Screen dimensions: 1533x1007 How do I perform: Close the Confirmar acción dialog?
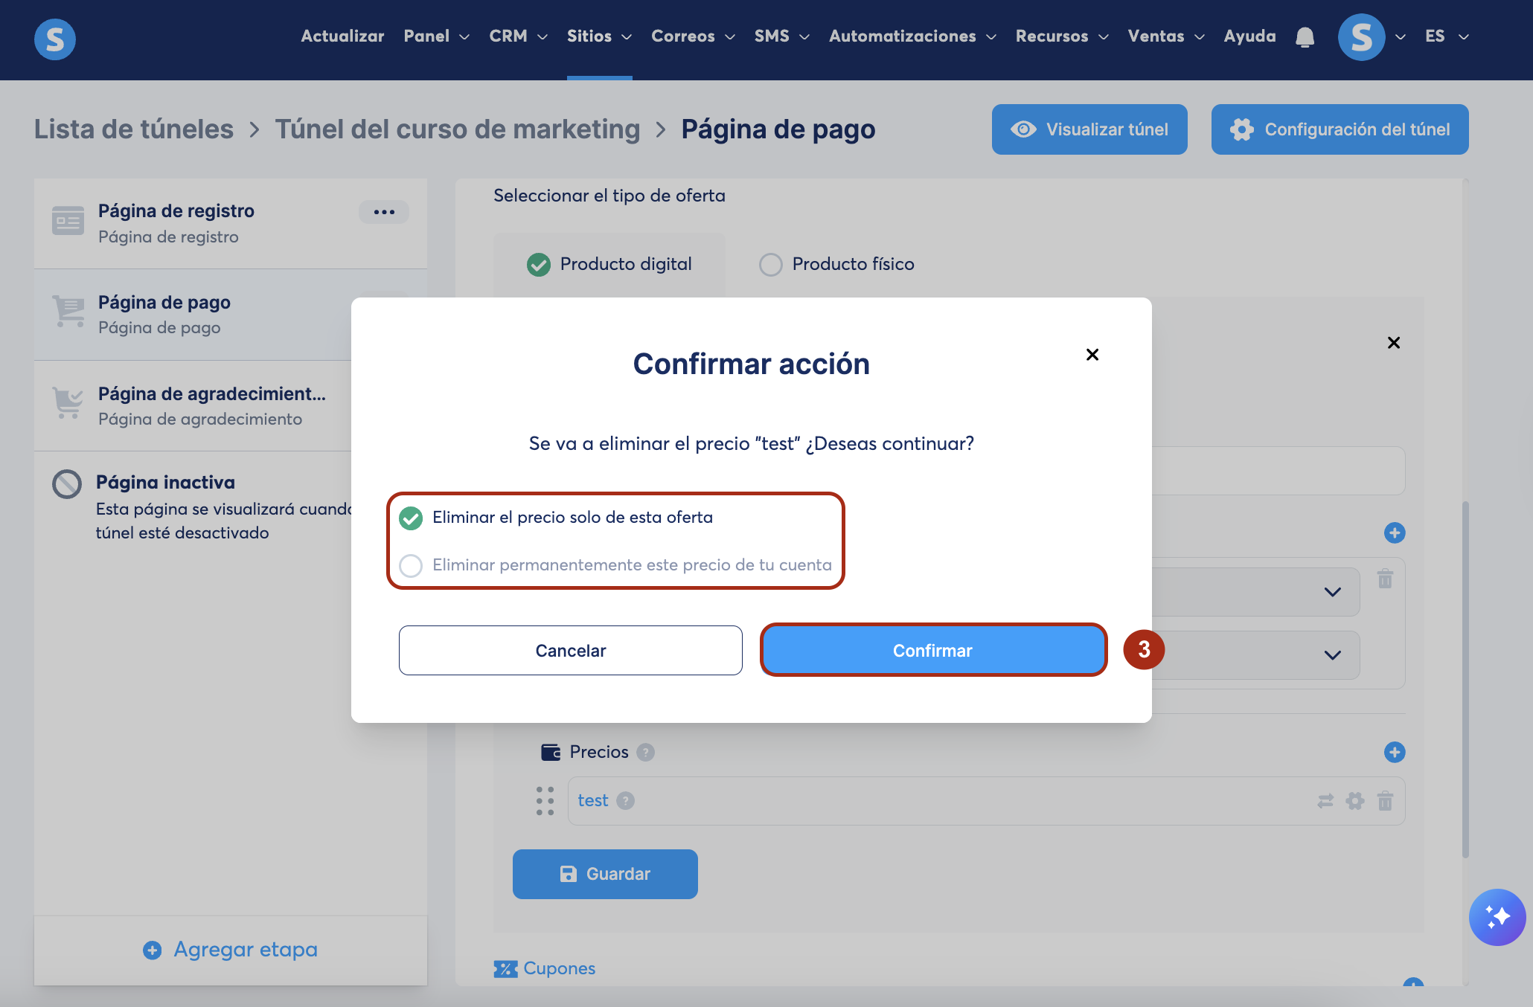[x=1092, y=355]
